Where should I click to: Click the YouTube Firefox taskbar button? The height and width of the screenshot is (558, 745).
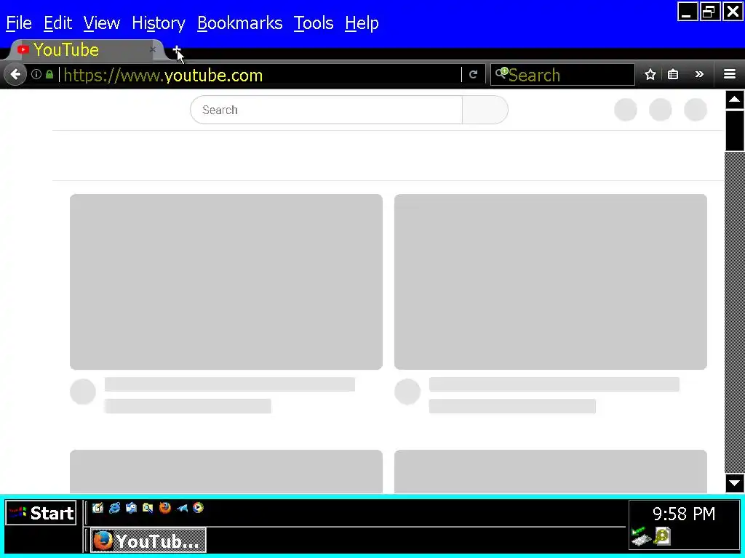[148, 541]
